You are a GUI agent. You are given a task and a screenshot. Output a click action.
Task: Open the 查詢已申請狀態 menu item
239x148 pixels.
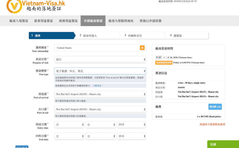(150, 21)
